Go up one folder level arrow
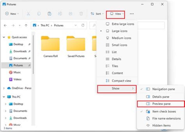Viewport: 185px width, 132px height. click(x=26, y=25)
